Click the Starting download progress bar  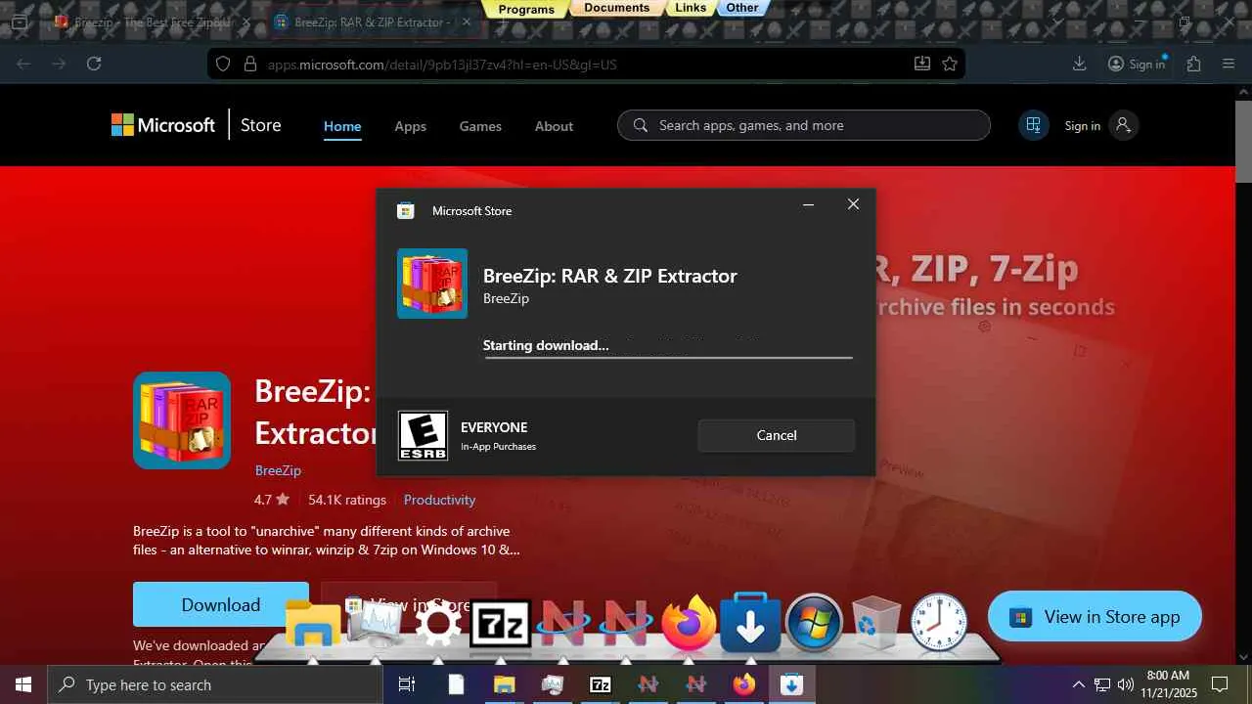pos(668,358)
